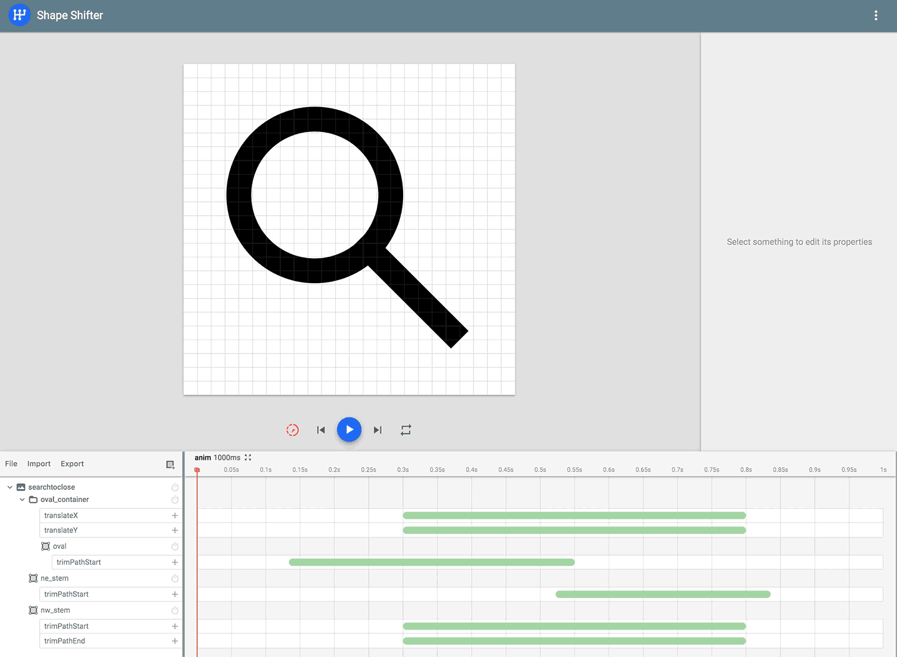Click the nw_stem path layer icon
897x657 pixels.
click(34, 610)
